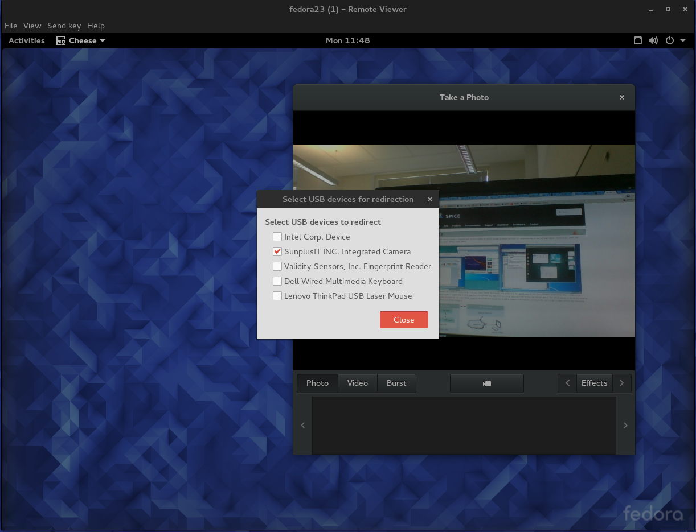Check Validity Sensors Fingerprint Reader box
This screenshot has height=532, width=696.
(x=277, y=266)
